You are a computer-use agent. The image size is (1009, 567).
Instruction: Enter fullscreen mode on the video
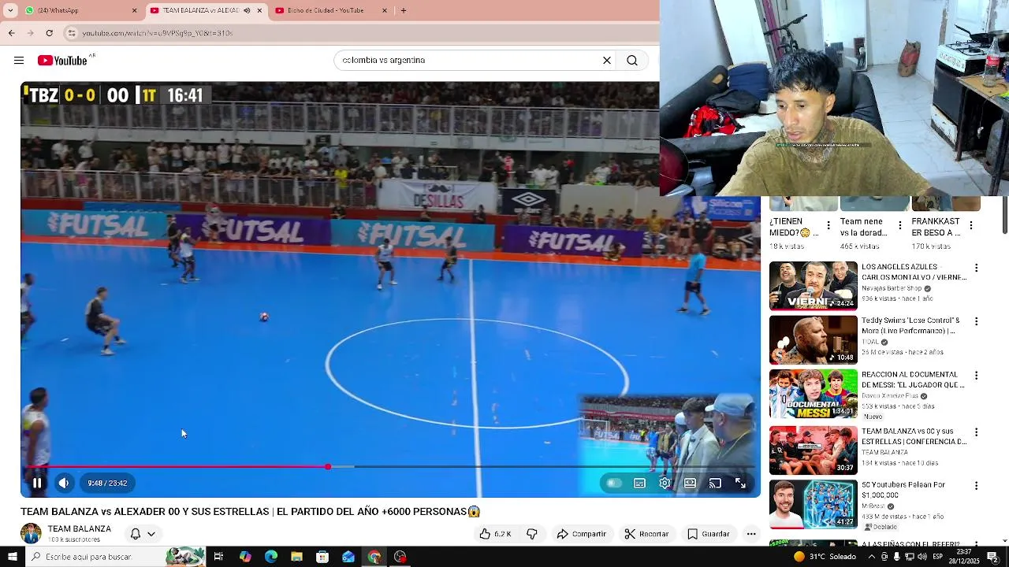click(x=740, y=484)
